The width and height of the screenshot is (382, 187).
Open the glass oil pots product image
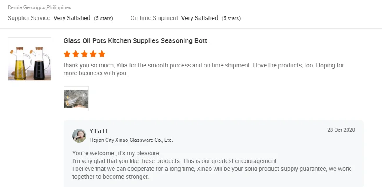click(x=30, y=59)
